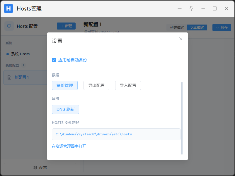This screenshot has width=235, height=176.
Task: Click the 设置 dialog title
Action: click(57, 41)
